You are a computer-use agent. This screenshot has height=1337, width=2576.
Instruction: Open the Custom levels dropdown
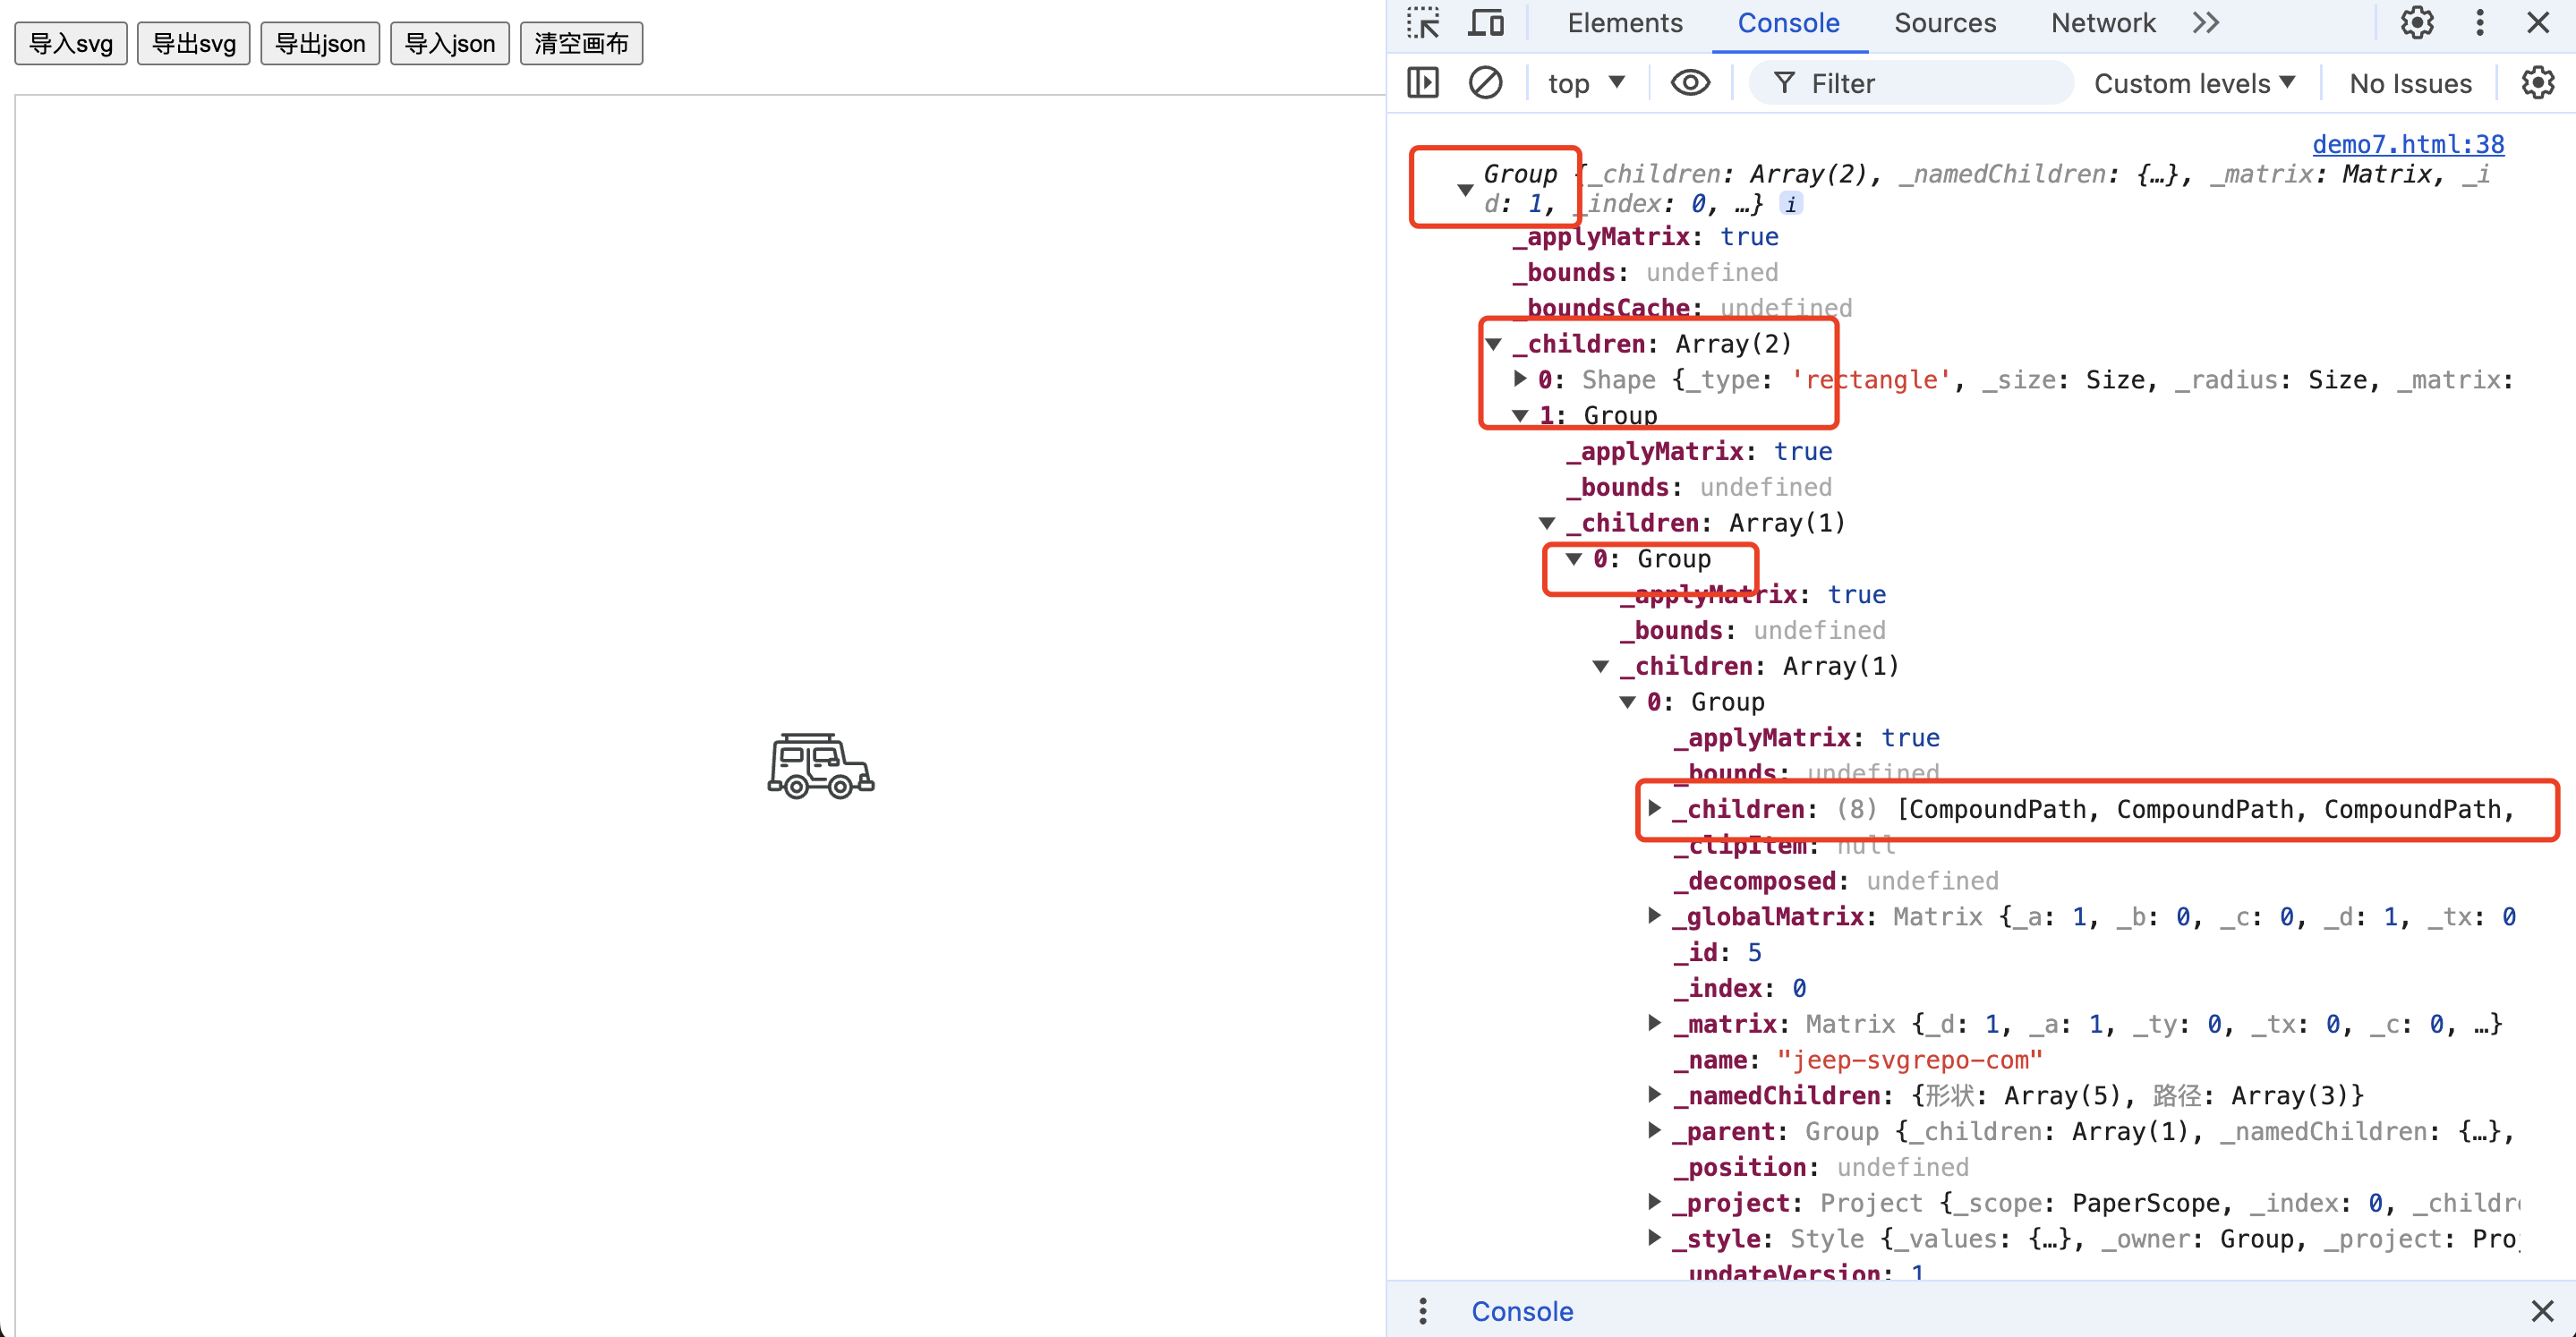pos(2194,84)
